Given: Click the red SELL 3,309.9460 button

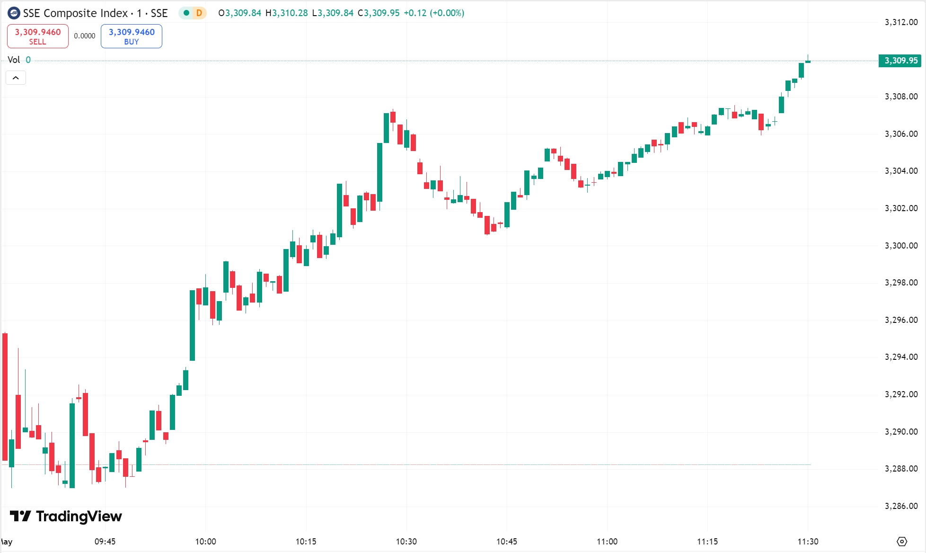Looking at the screenshot, I should pyautogui.click(x=38, y=36).
